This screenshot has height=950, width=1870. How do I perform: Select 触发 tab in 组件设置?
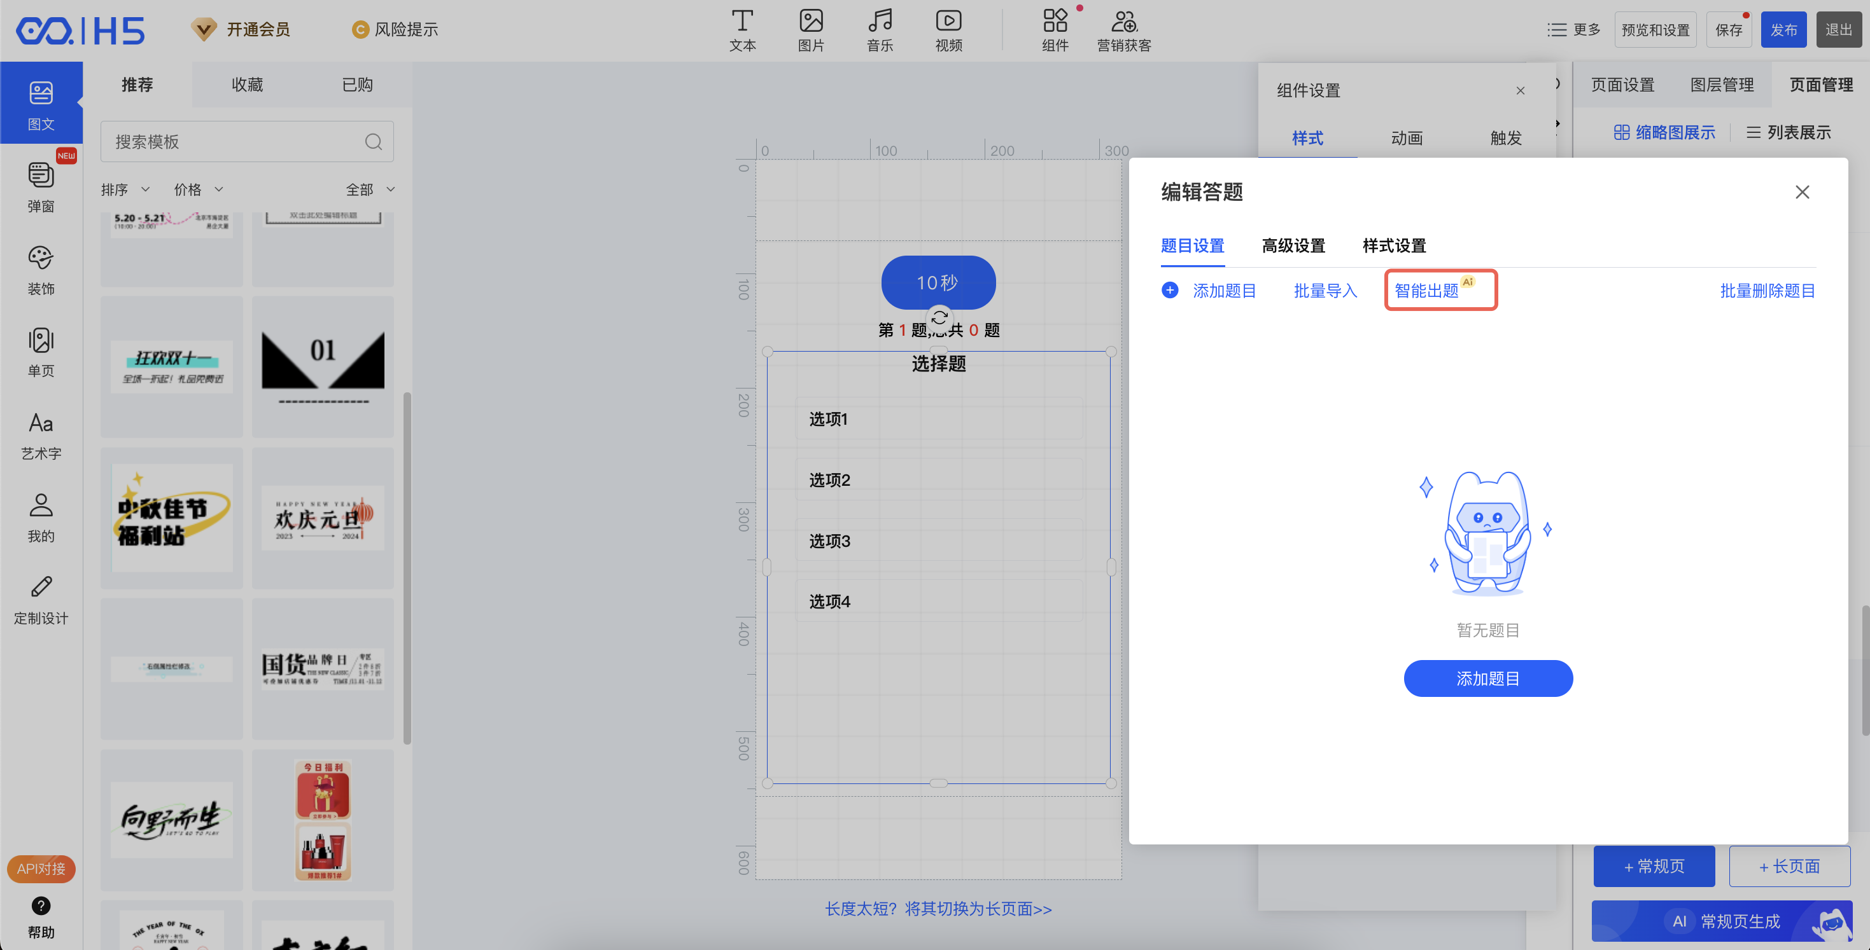[x=1505, y=138]
